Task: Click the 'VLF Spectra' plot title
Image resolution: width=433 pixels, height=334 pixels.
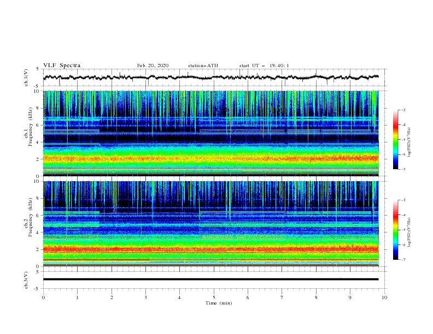Action: point(62,65)
